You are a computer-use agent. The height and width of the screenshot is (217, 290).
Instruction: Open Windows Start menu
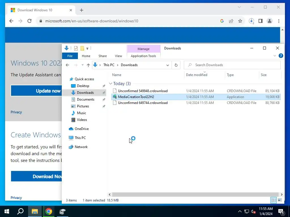click(7, 211)
